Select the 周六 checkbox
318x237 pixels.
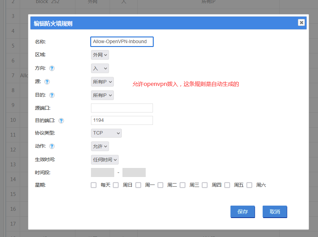click(x=249, y=185)
